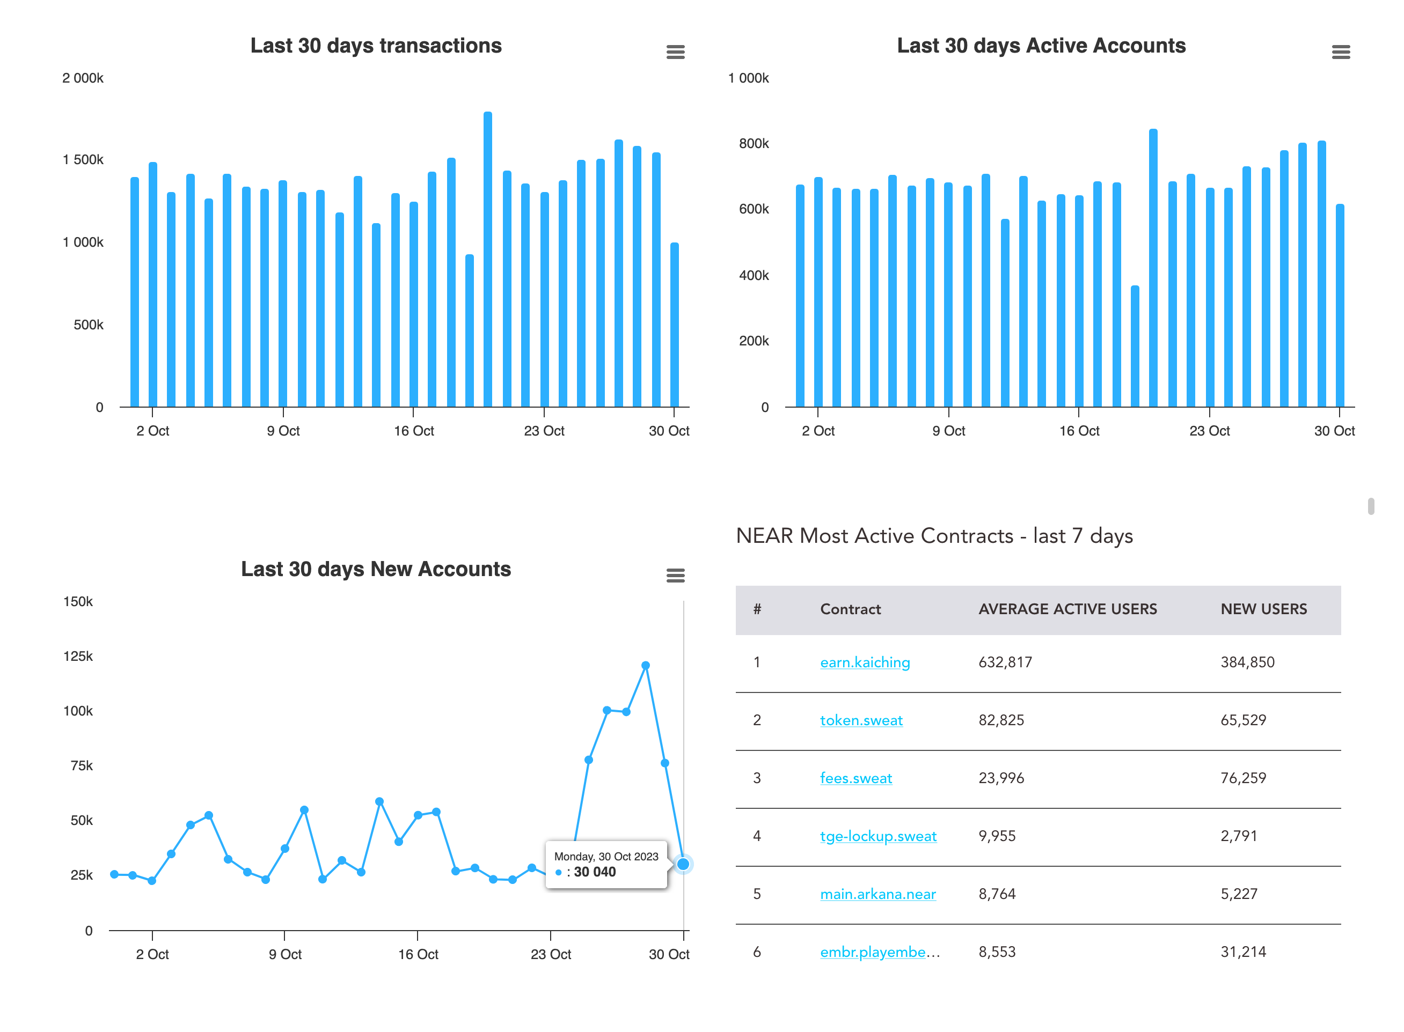
Task: Click the Contract column header
Action: (x=850, y=610)
